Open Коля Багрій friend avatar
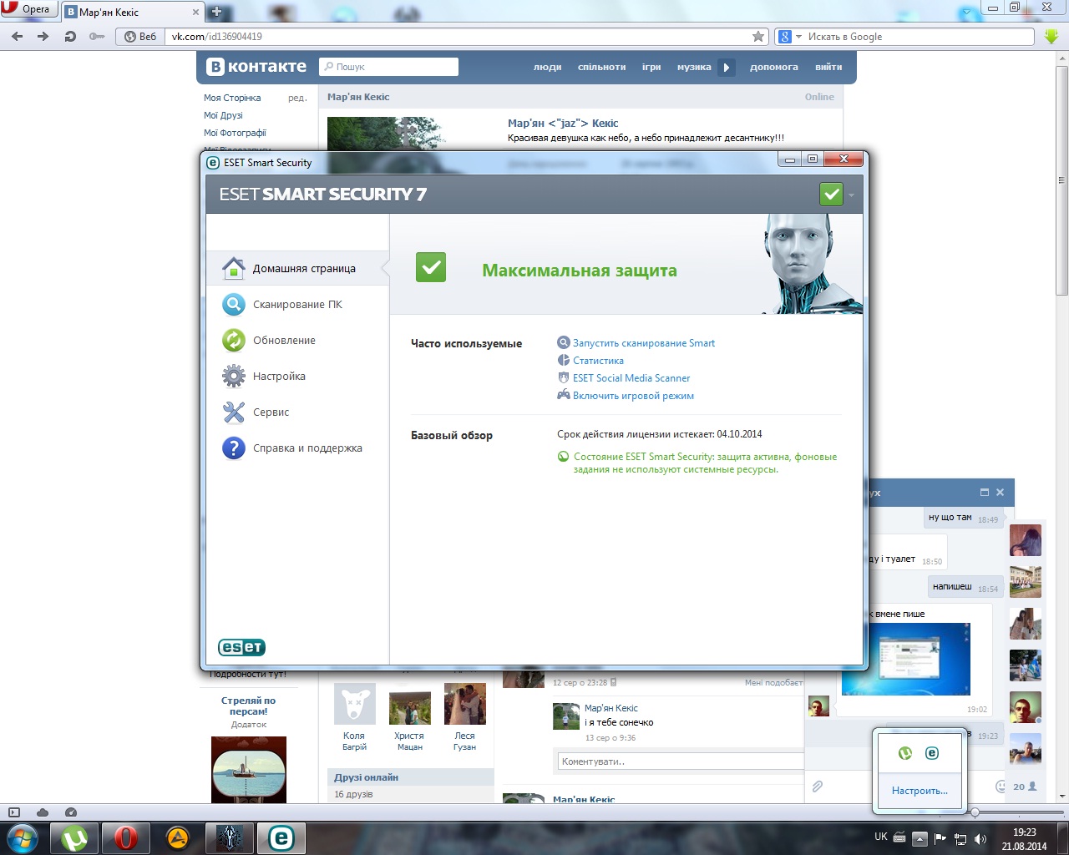 [355, 705]
